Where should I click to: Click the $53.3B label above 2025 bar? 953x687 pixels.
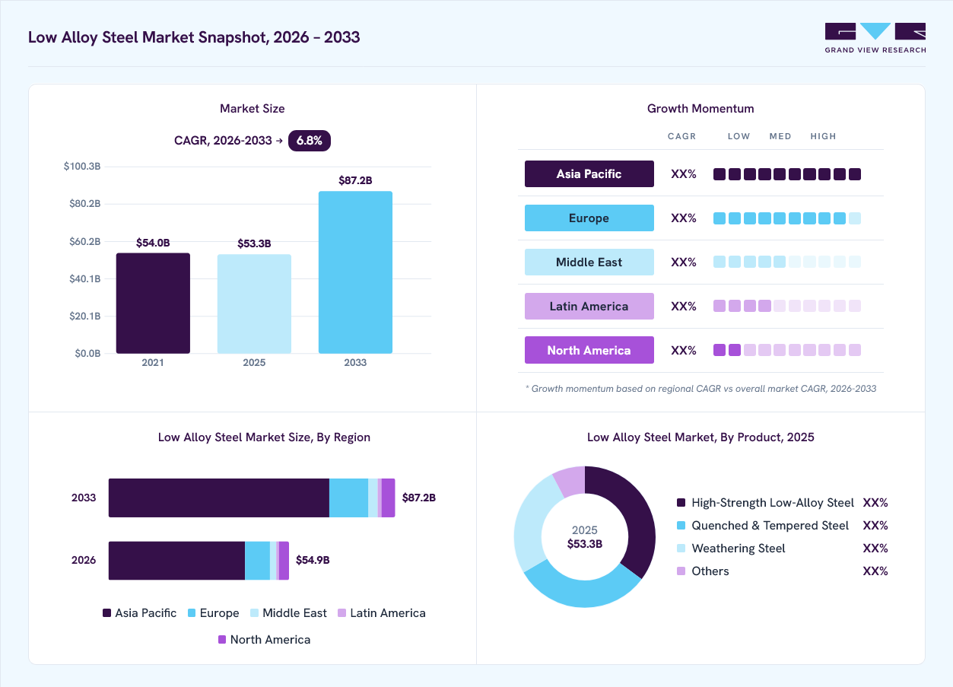(x=254, y=243)
